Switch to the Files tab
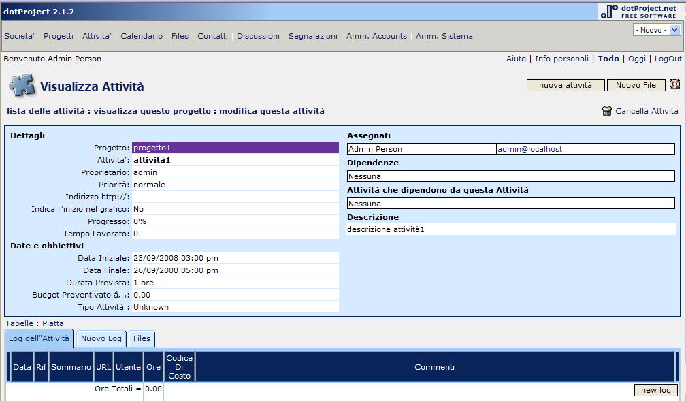The image size is (686, 401). tap(142, 338)
